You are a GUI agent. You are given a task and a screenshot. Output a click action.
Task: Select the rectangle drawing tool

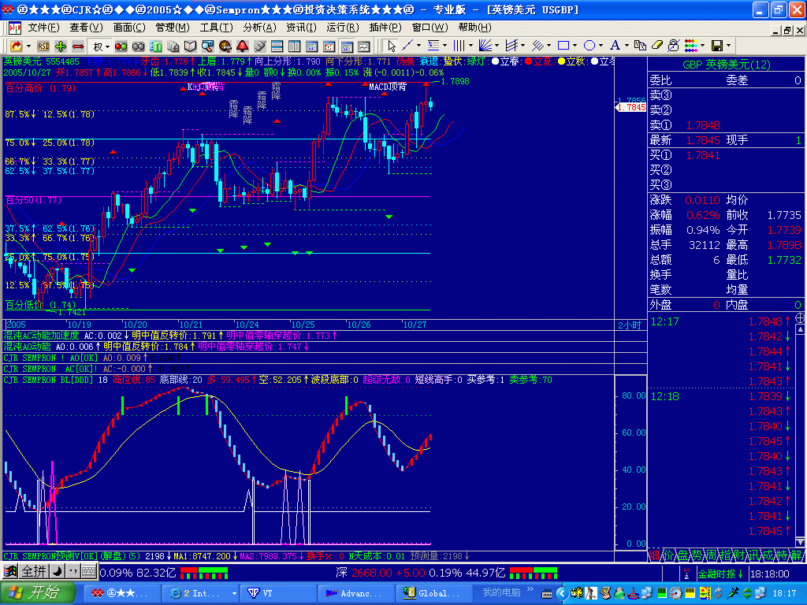pyautogui.click(x=563, y=46)
